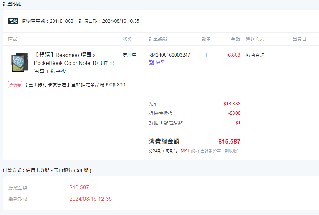Click the camera snapshot icon
Image resolution: width=319 pixels, height=215 pixels.
point(151,62)
